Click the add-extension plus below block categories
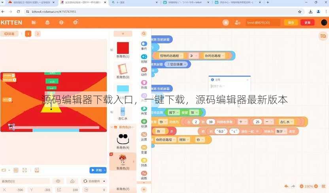Screen dimensions: 329x193 point(144,189)
